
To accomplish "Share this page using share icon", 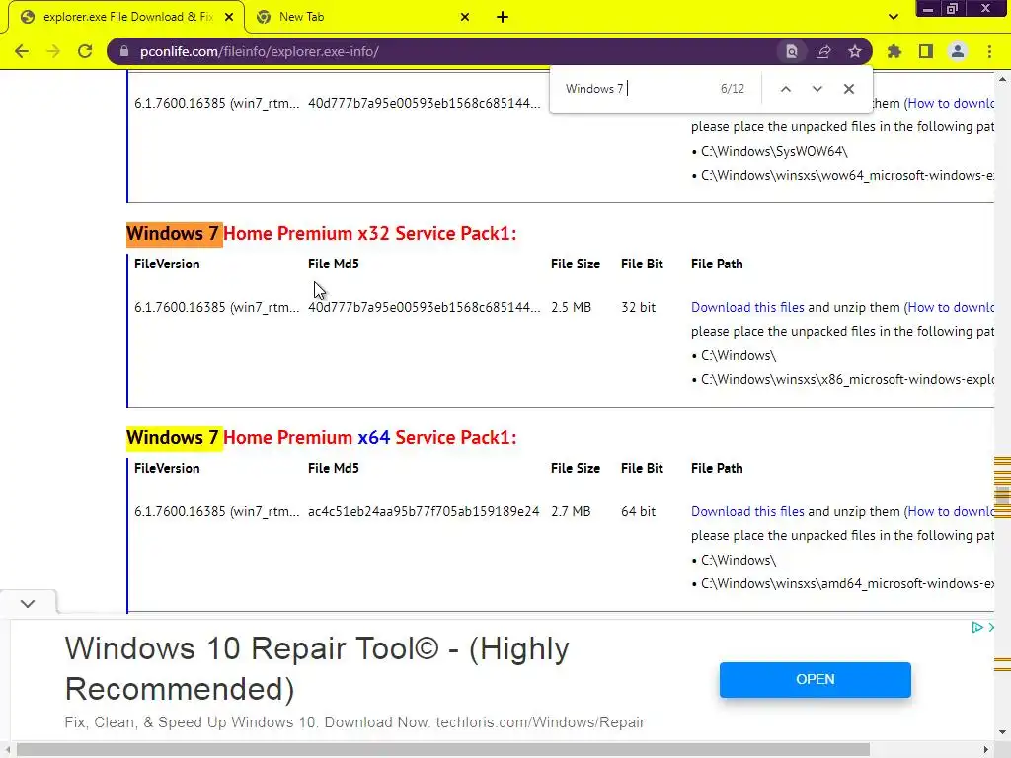I will click(x=823, y=51).
